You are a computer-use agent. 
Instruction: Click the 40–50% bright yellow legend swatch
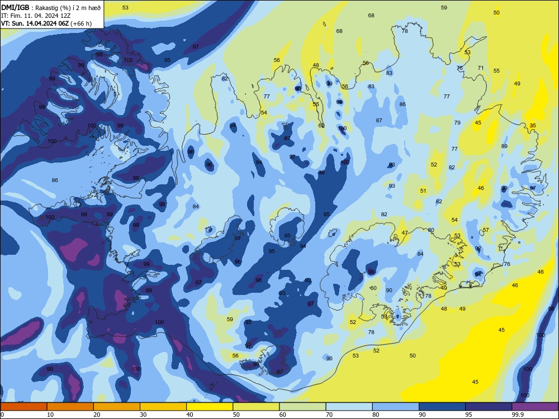[210, 407]
